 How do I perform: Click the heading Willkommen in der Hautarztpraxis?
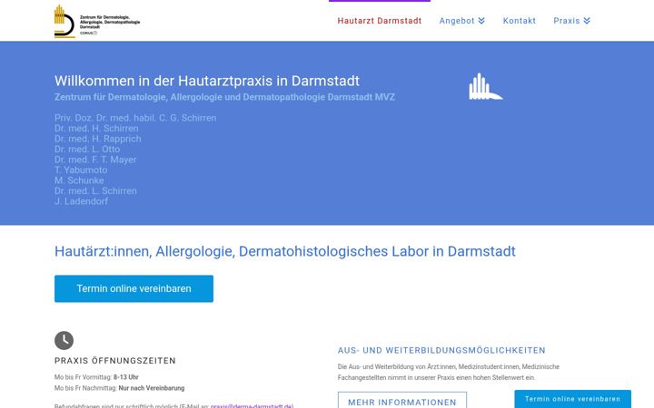pos(207,81)
